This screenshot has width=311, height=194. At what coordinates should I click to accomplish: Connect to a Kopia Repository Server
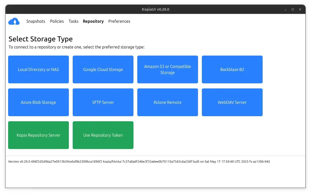(38, 135)
